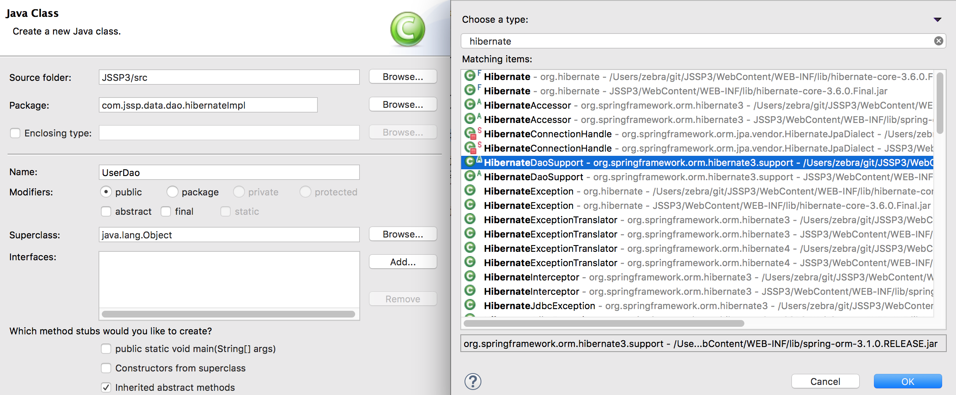Viewport: 956px width, 395px height.
Task: Select HibernateExceptionTranslator hibernate3 /Users/zebra entry
Action: (x=697, y=220)
